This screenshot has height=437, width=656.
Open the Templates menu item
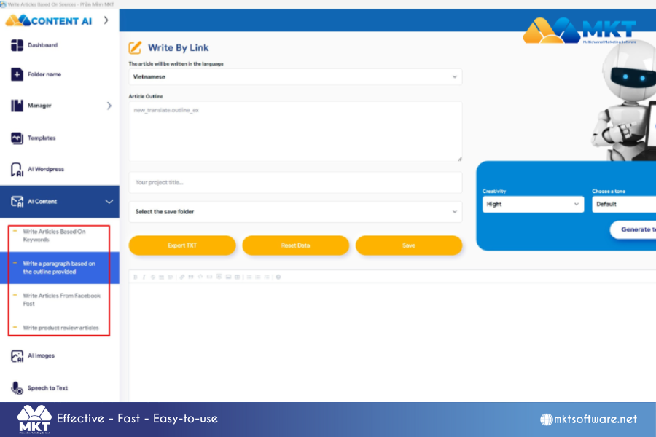pyautogui.click(x=42, y=138)
